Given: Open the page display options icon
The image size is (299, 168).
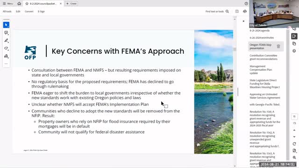Looking at the screenshot, I should [x=294, y=151].
